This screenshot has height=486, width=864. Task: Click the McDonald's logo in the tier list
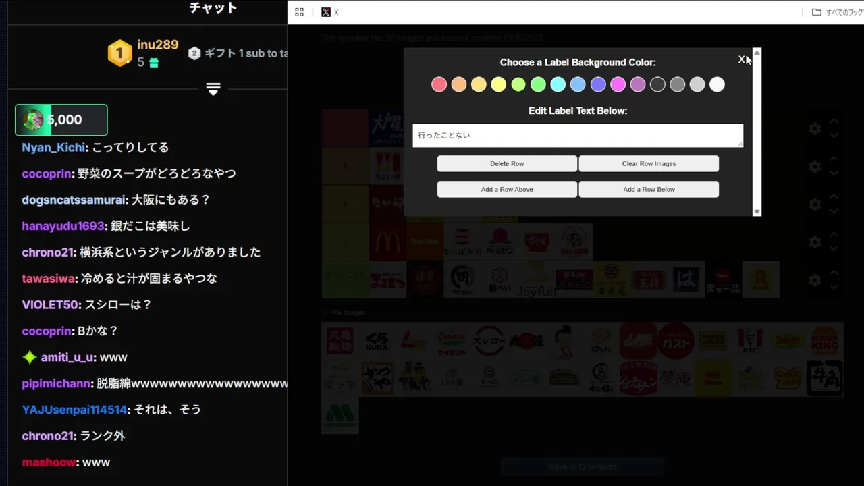(387, 242)
